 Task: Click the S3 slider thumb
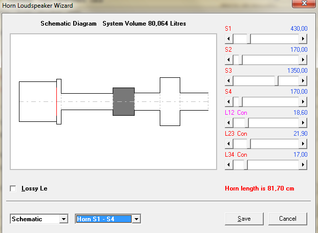pyautogui.click(x=277, y=81)
